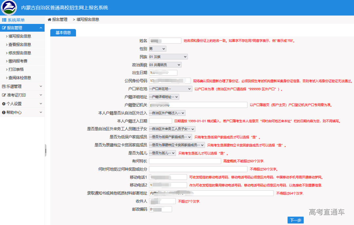The image size is (354, 225).
Task: Click the home icon in the breadcrumb bar
Action: (x=50, y=20)
